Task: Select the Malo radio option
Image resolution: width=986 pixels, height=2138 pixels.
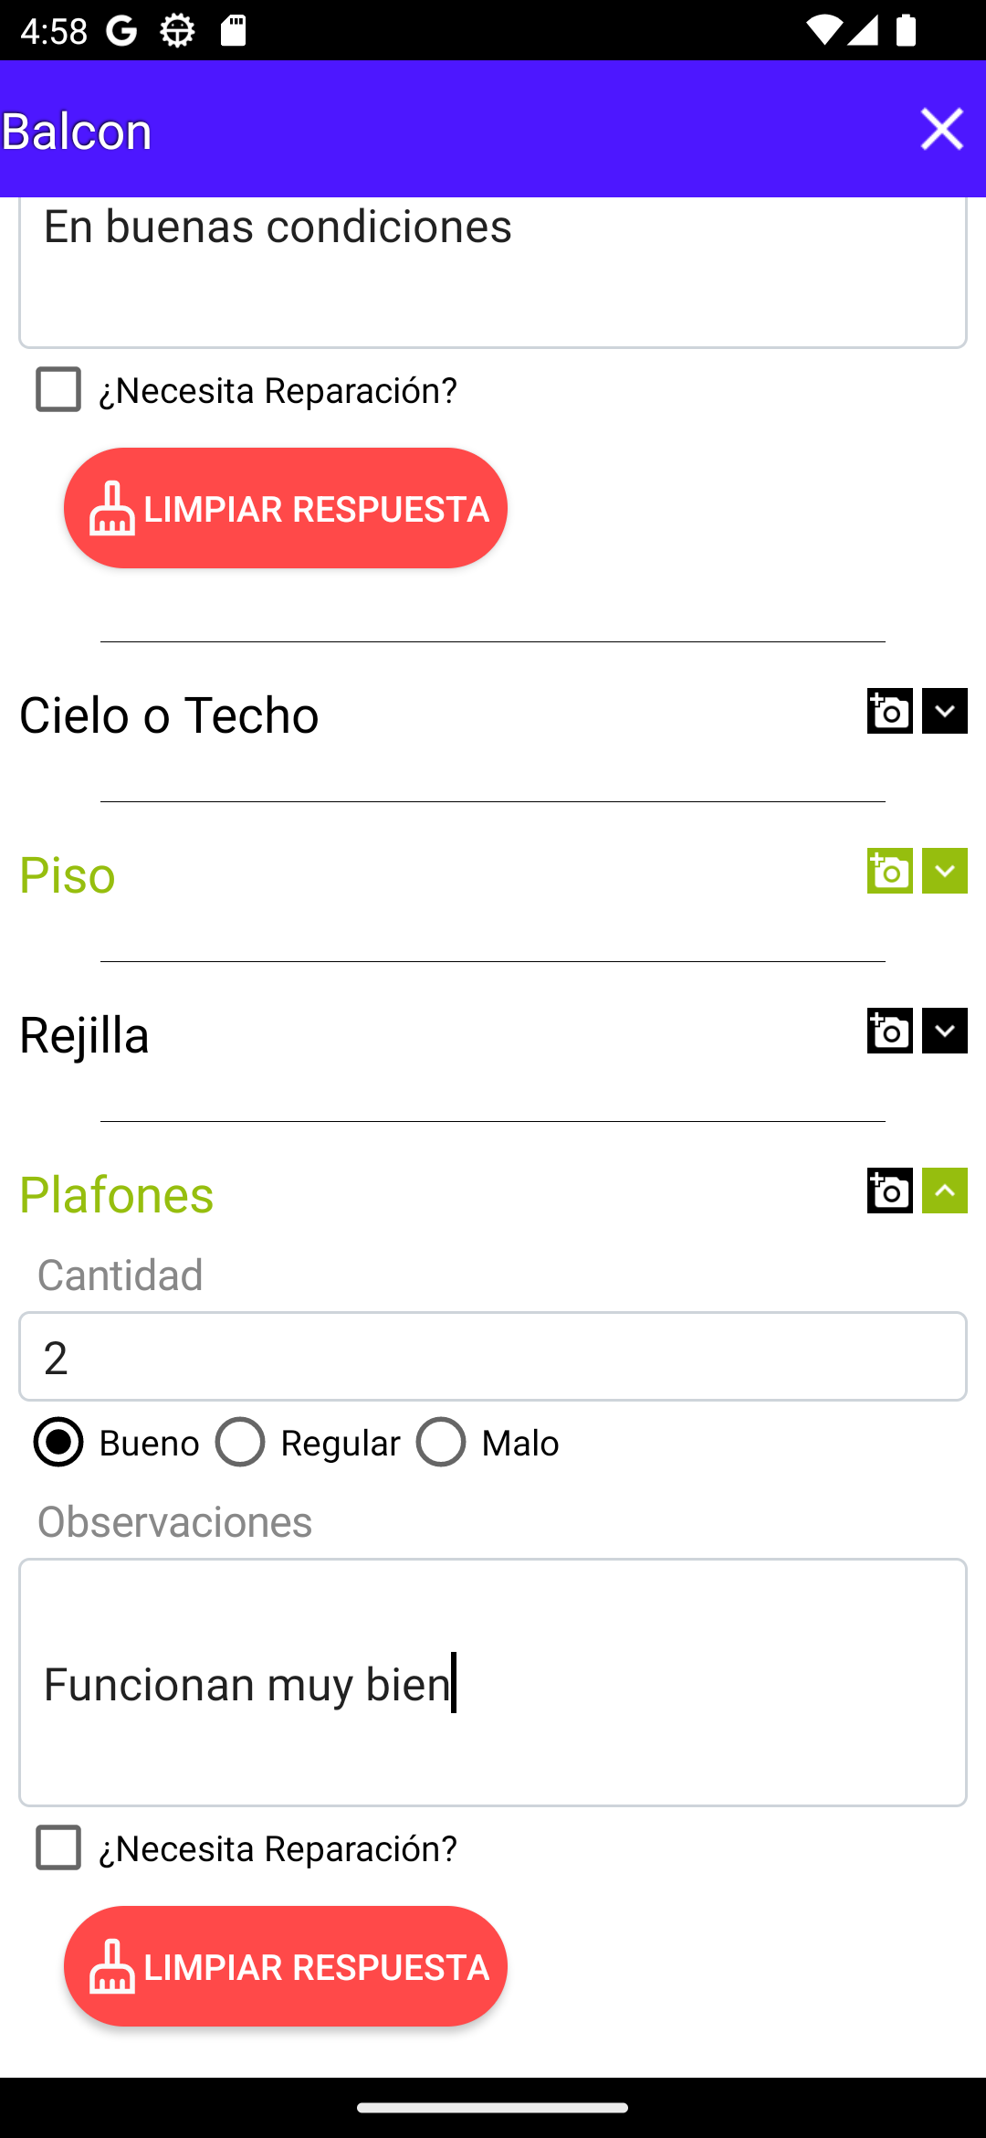Action: pos(441,1443)
